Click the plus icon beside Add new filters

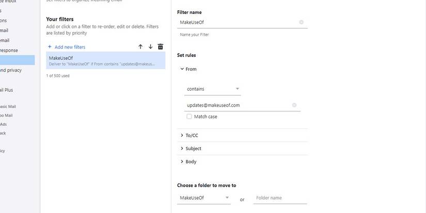point(50,46)
